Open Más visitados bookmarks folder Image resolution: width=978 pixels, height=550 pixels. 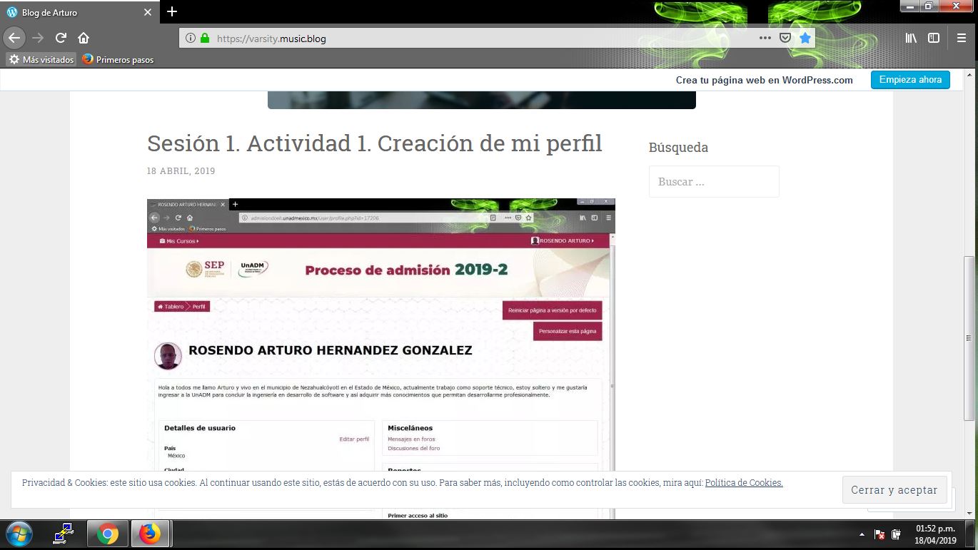[x=41, y=60]
